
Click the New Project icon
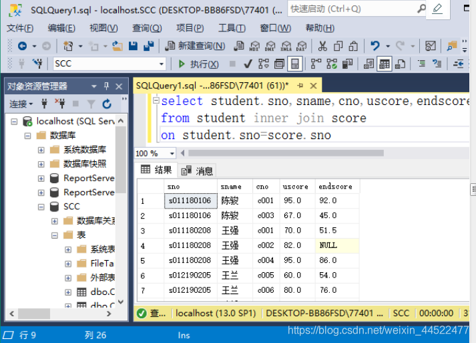[68, 46]
